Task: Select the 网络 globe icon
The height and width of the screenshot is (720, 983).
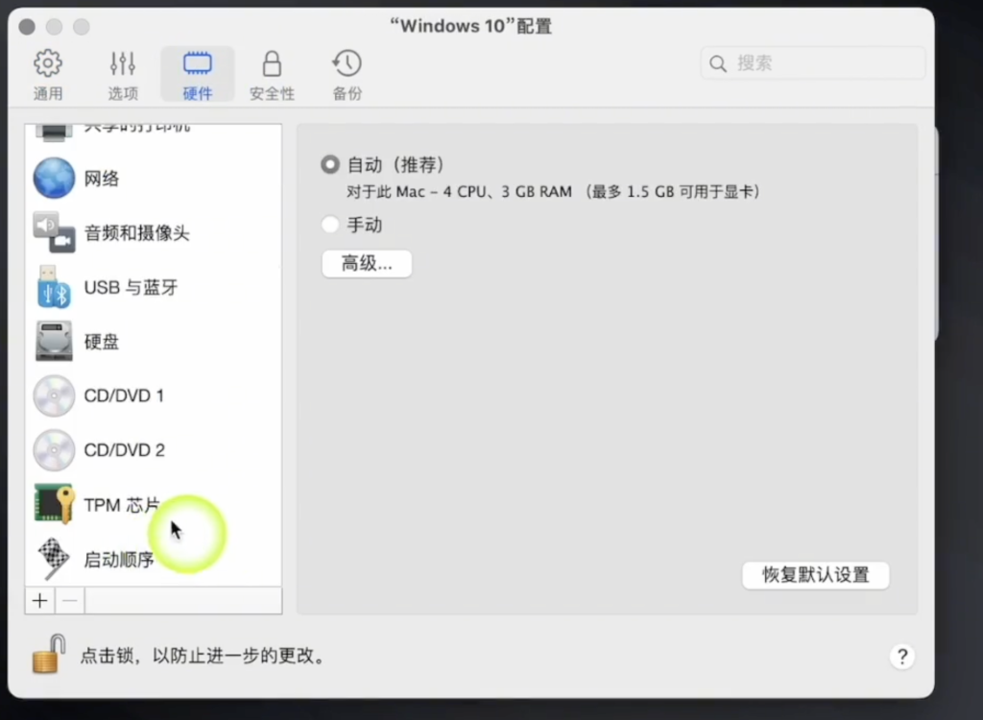Action: (54, 179)
